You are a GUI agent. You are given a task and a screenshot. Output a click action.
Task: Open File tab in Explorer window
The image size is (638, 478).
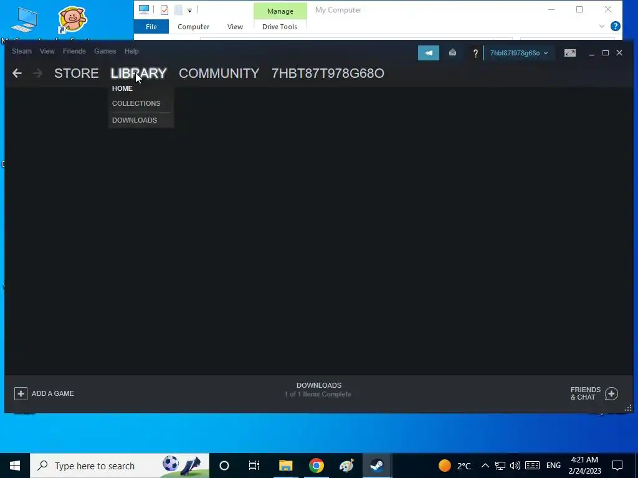click(x=151, y=27)
